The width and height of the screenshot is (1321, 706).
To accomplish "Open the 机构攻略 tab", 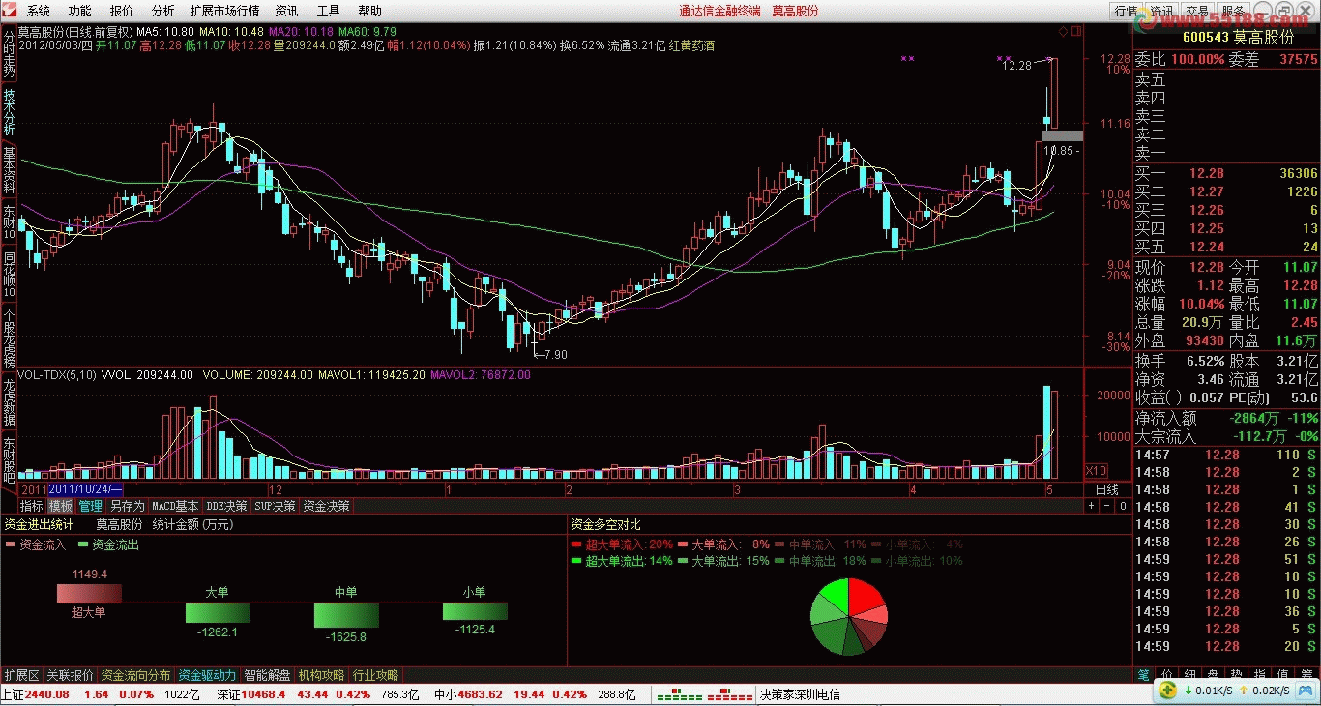I will [322, 675].
